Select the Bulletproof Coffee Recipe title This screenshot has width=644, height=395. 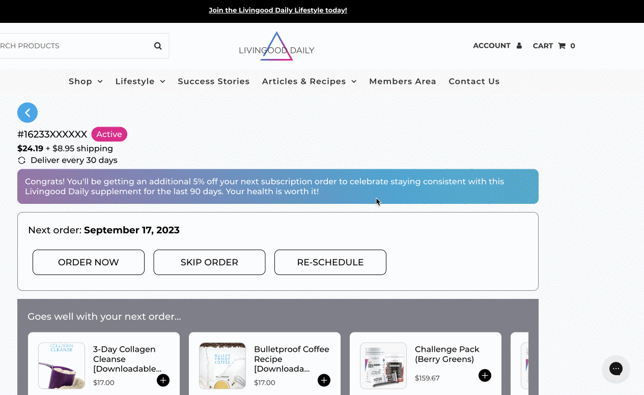pos(292,359)
